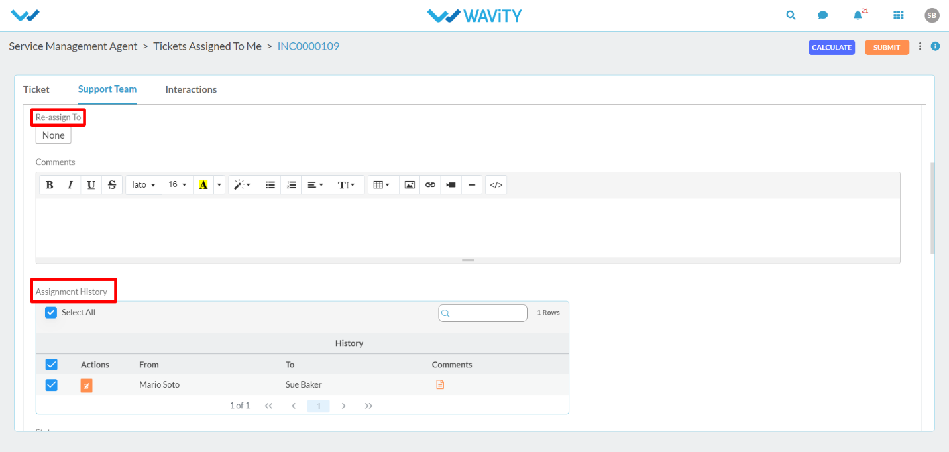Toggle italic formatting in Comments editor
949x452 pixels.
[x=70, y=185]
